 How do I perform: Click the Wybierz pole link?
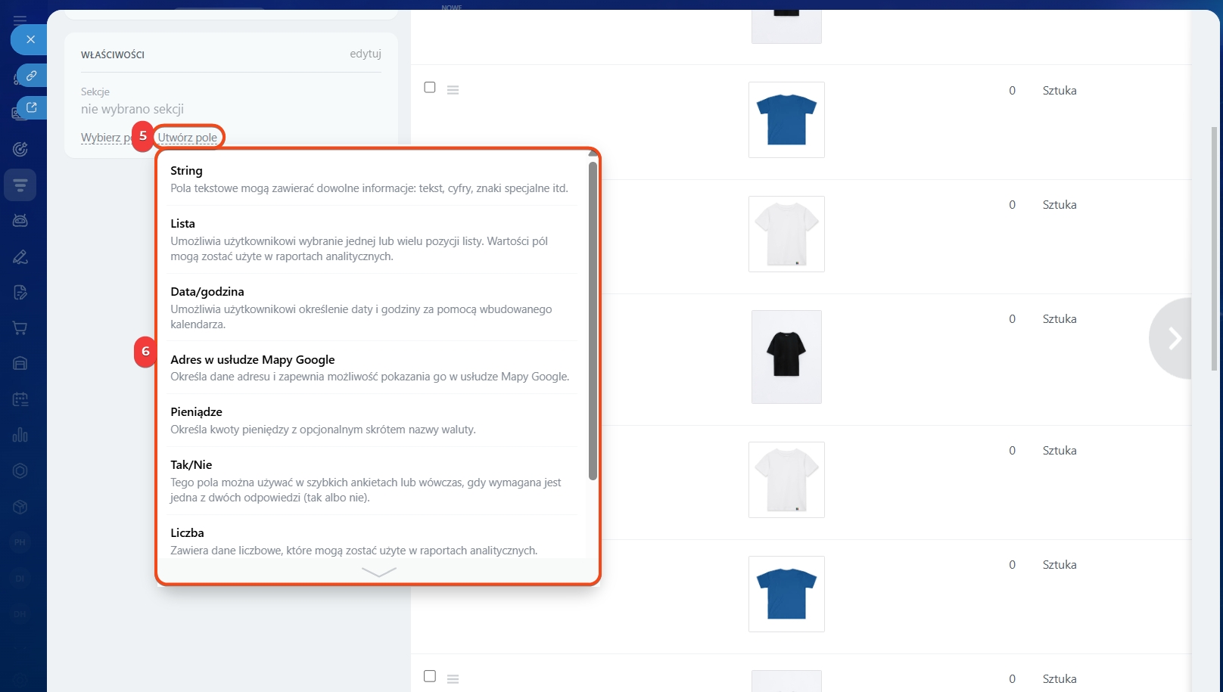(x=106, y=137)
